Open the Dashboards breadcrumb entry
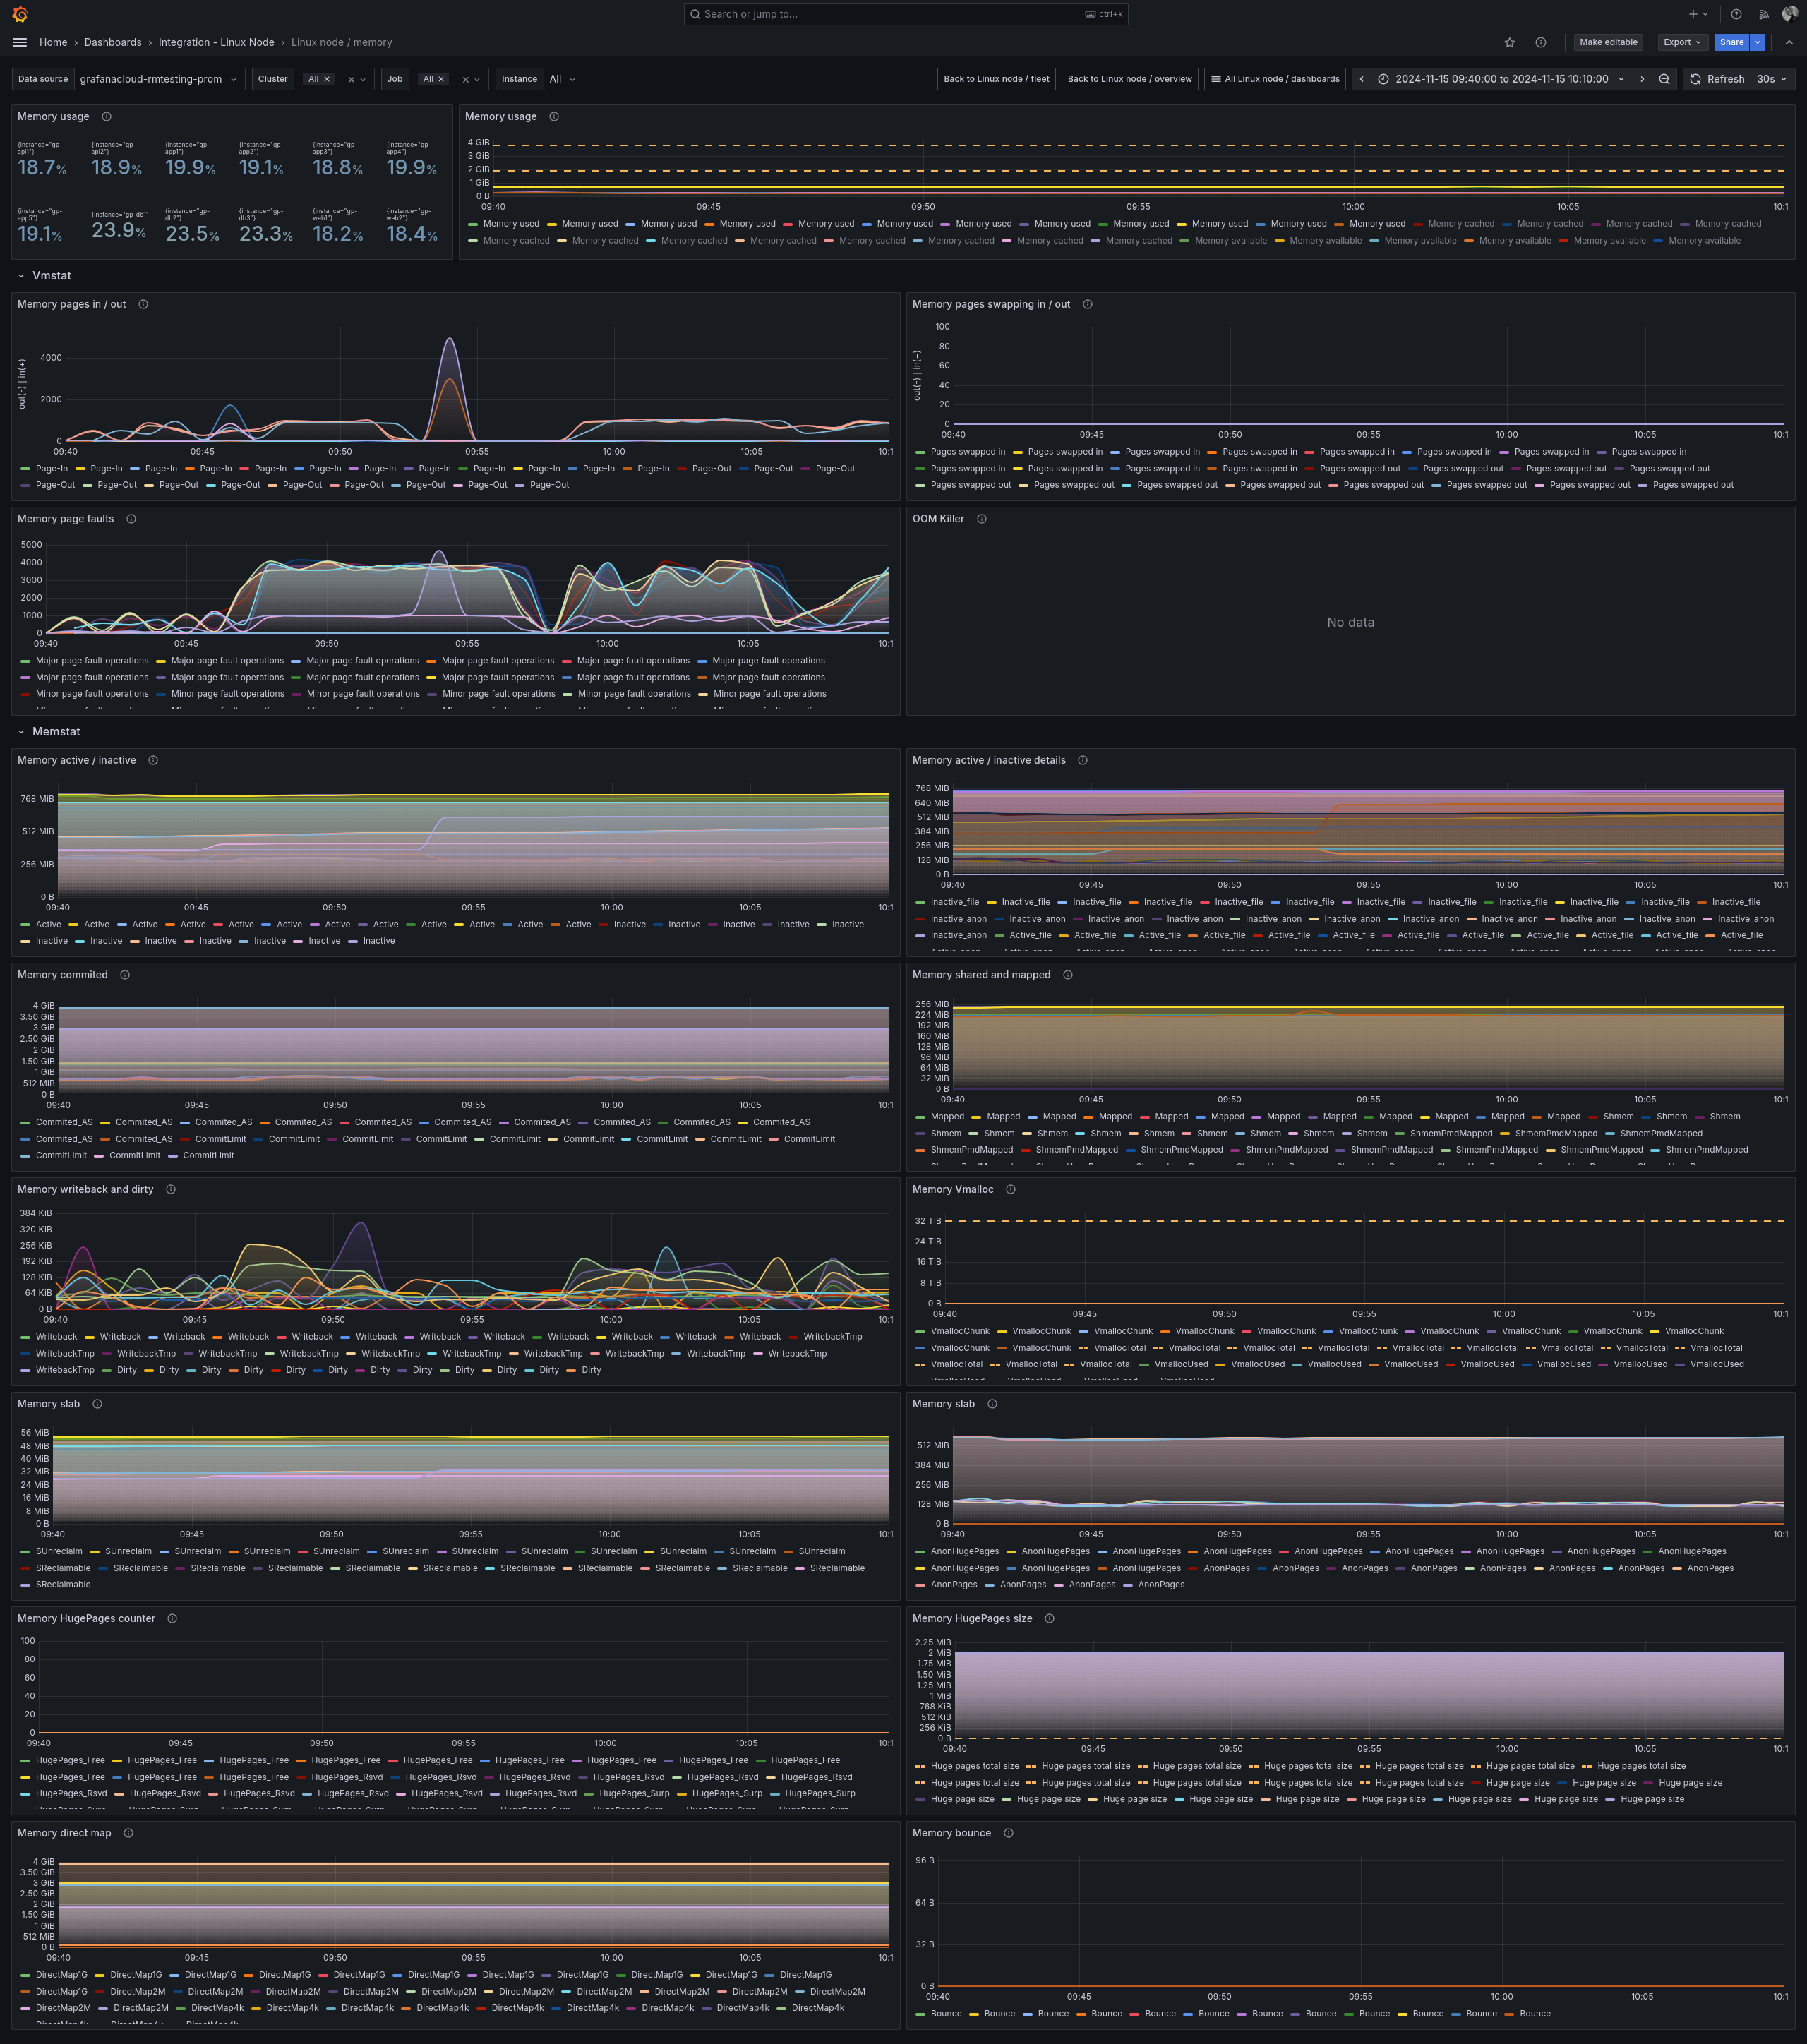The image size is (1807, 2044). (113, 42)
